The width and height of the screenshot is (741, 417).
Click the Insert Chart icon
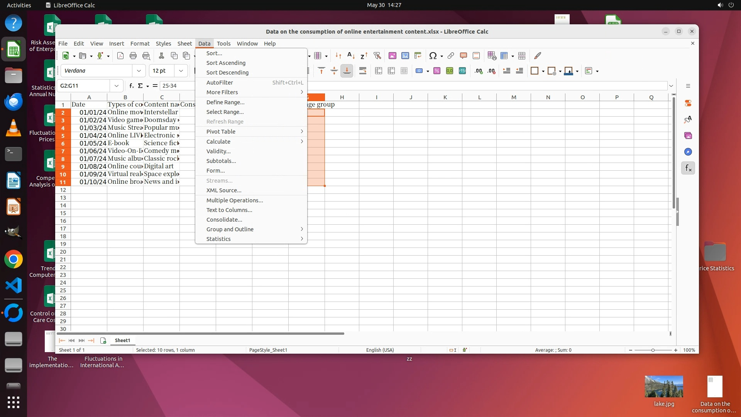point(405,56)
